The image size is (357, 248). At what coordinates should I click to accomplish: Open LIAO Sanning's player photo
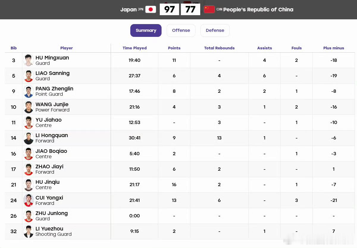pyautogui.click(x=29, y=76)
